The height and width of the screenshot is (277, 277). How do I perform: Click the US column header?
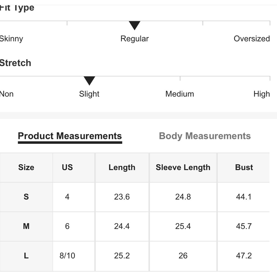(x=67, y=167)
